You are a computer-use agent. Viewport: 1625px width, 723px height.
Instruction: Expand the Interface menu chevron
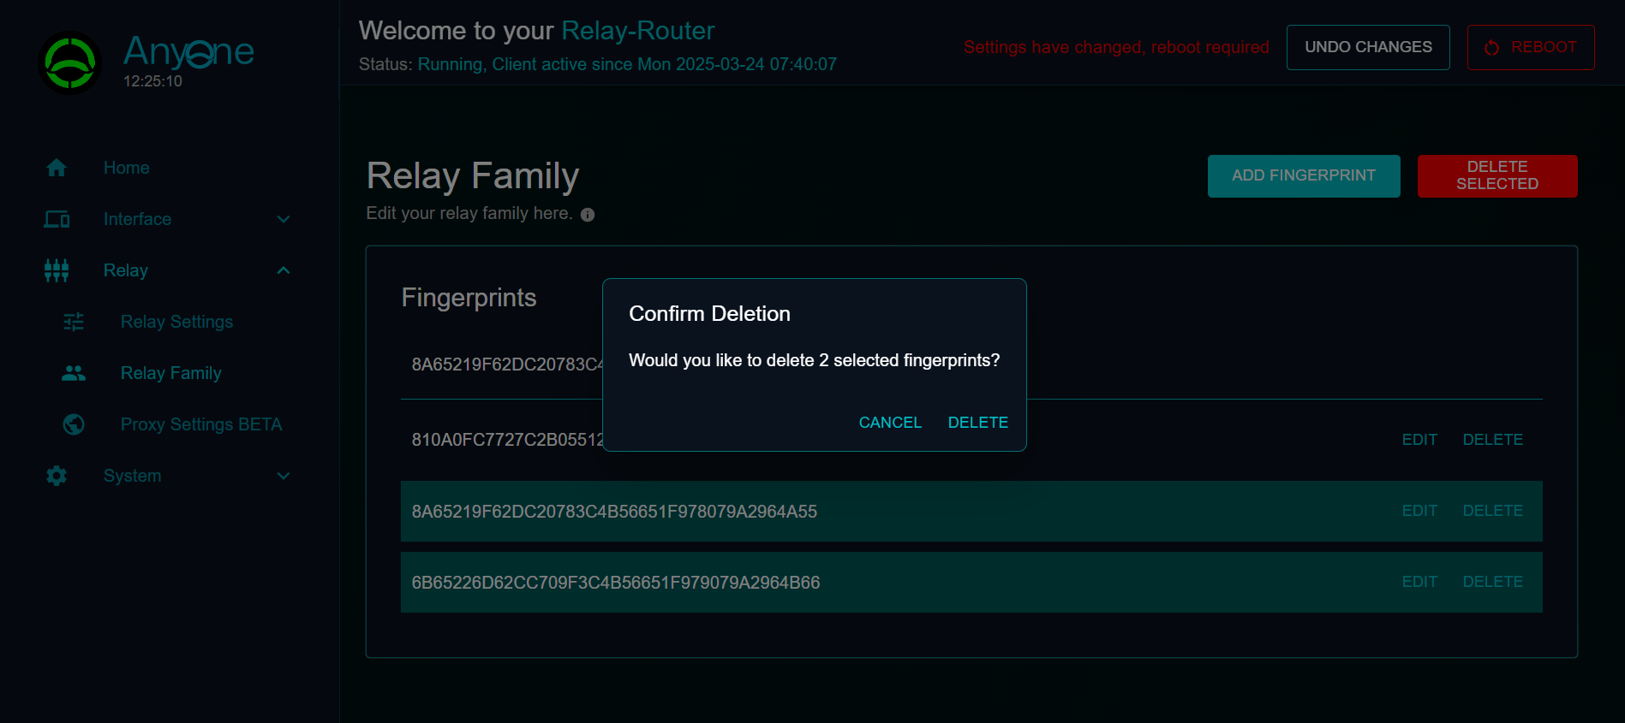(x=284, y=219)
